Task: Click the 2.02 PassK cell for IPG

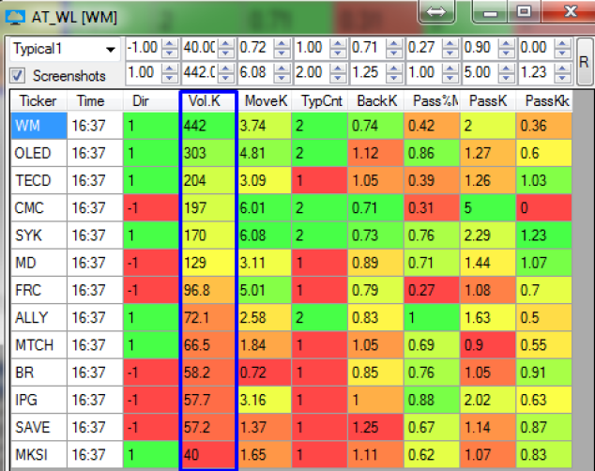Action: point(488,400)
